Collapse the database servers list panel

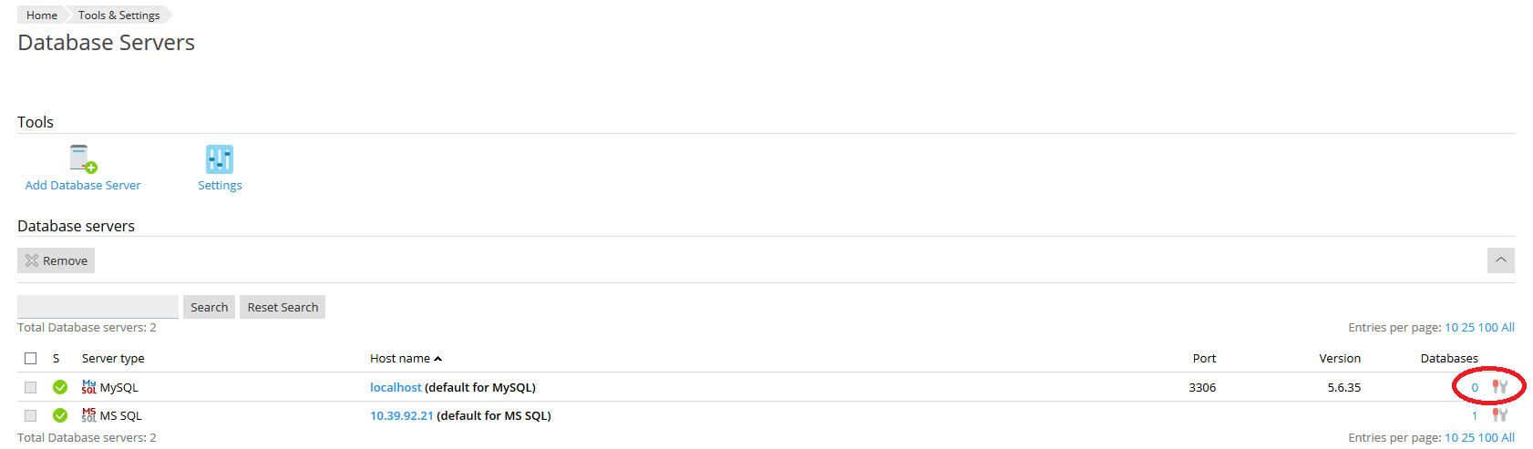(1500, 260)
